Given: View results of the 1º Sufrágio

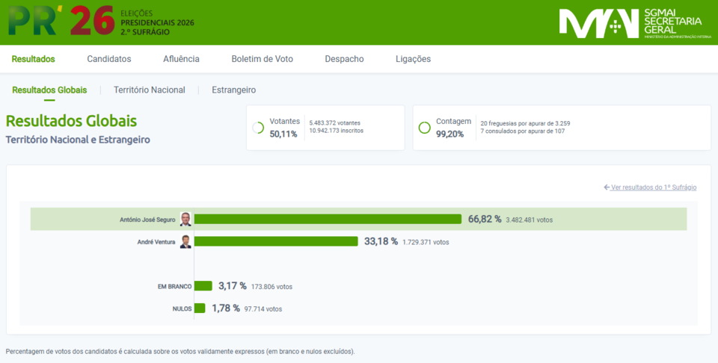Looking at the screenshot, I should pyautogui.click(x=650, y=187).
